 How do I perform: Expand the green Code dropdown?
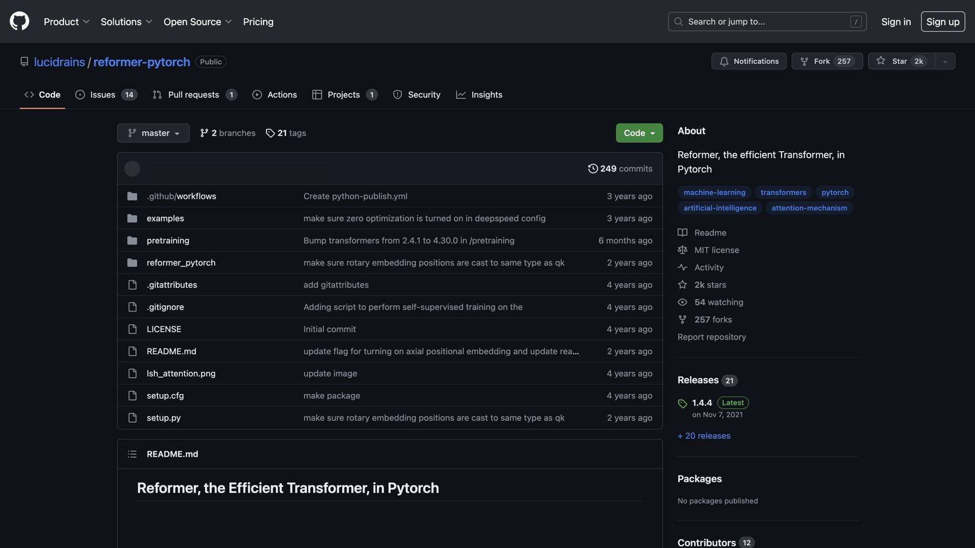[639, 133]
